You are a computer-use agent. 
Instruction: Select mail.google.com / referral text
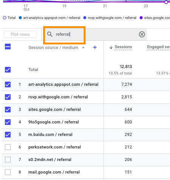tap(54, 172)
